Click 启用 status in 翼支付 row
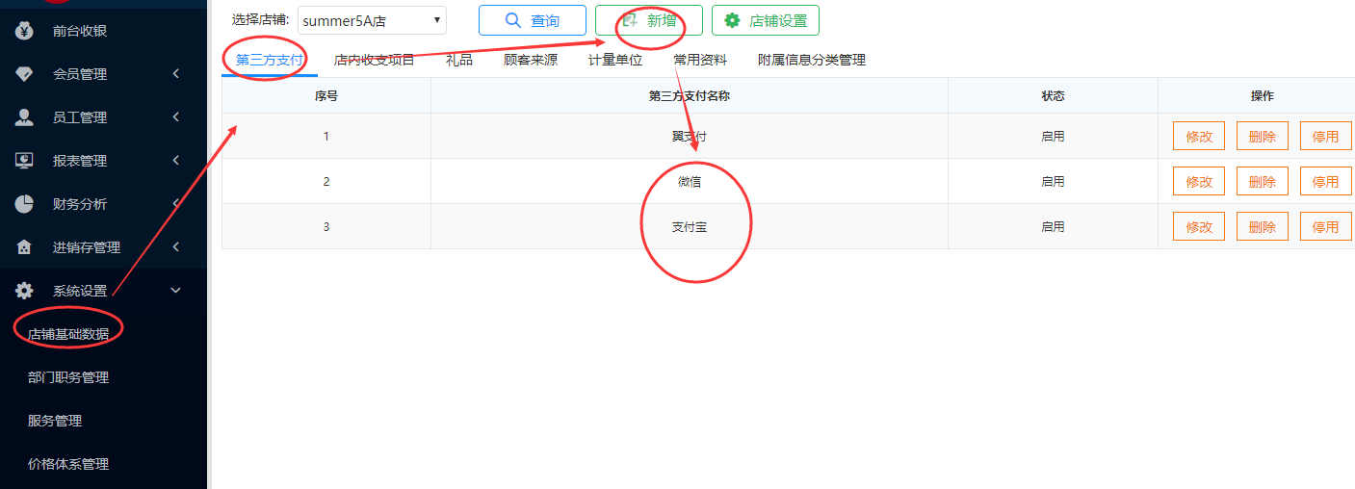The height and width of the screenshot is (489, 1355). click(x=1053, y=136)
